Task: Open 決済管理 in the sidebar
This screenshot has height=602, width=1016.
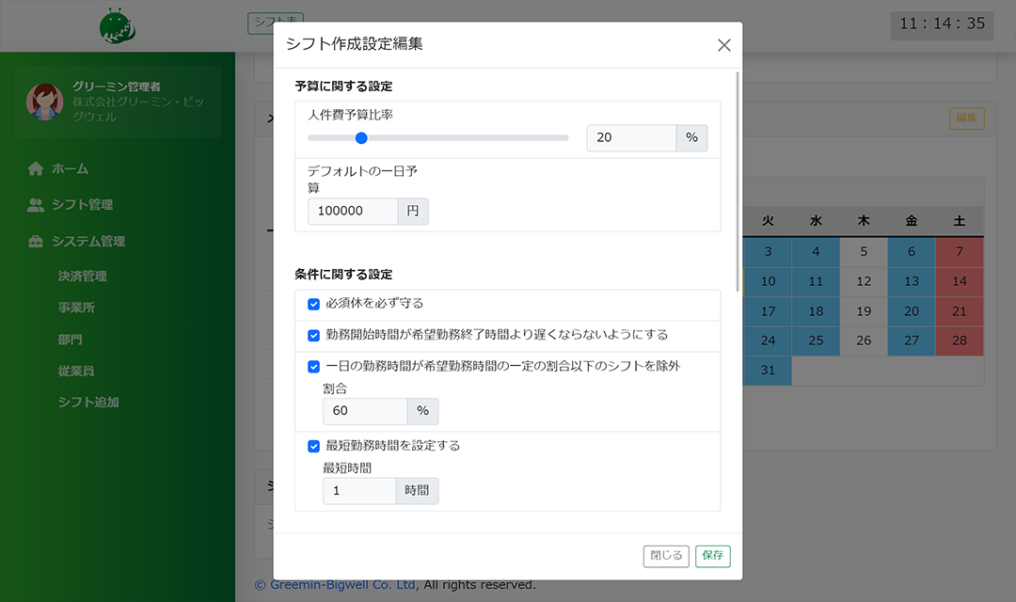Action: (82, 277)
